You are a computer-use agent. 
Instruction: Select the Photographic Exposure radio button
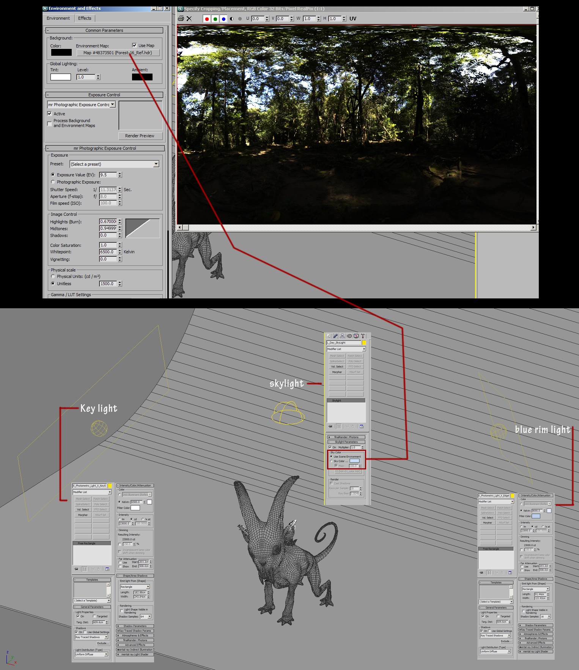[x=53, y=182]
